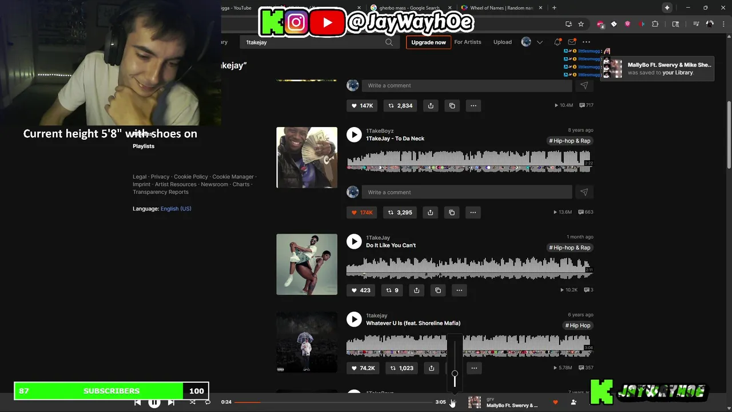Skip to next track in bottom player

tap(171, 402)
